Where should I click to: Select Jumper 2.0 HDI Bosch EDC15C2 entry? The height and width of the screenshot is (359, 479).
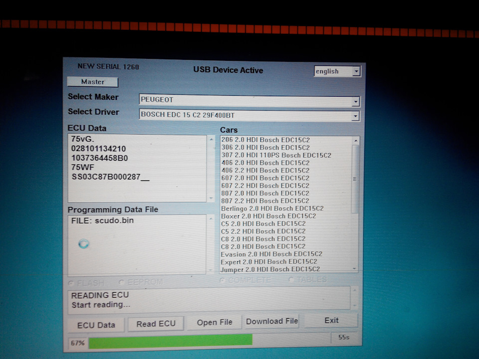pyautogui.click(x=270, y=269)
